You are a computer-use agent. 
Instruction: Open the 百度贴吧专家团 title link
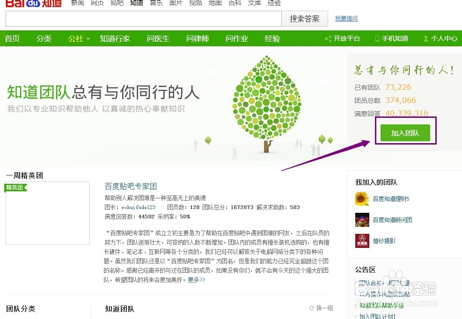131,186
